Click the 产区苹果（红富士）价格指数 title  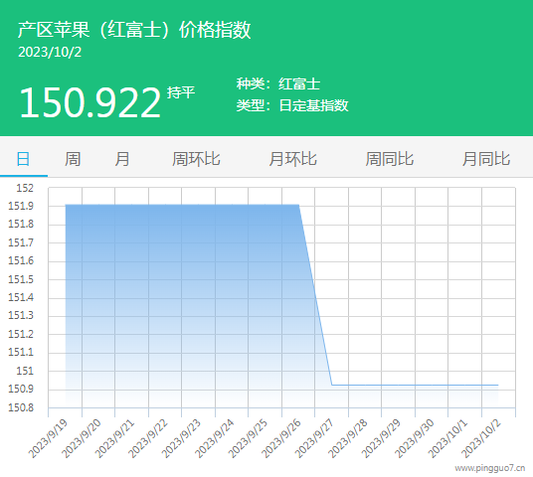coord(134,30)
